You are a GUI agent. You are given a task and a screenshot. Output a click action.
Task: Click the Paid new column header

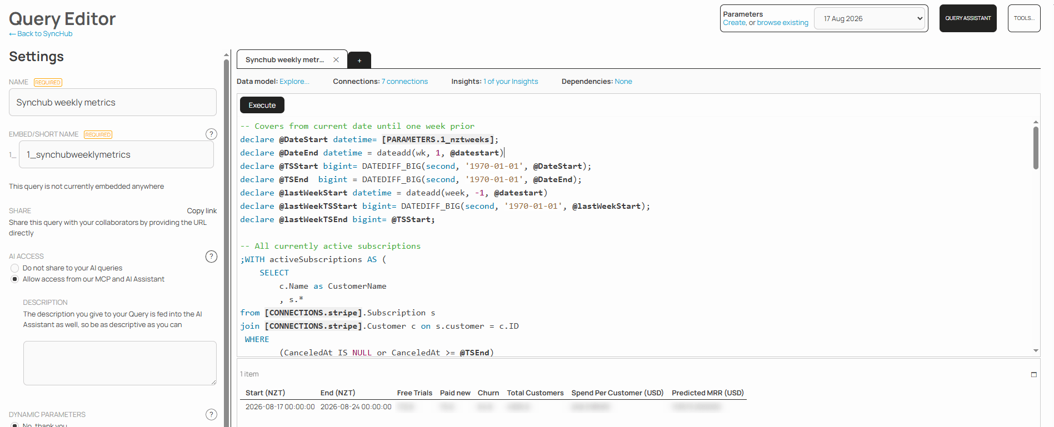click(x=455, y=393)
